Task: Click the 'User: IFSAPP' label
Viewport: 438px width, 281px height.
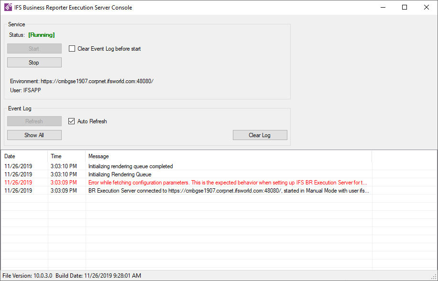Action: click(x=25, y=90)
